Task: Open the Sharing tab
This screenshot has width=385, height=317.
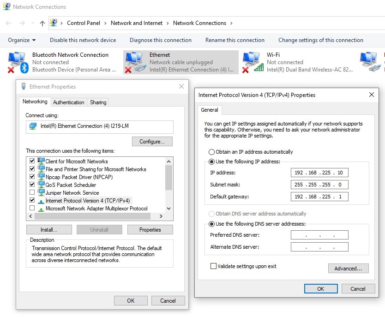Action: pos(98,102)
